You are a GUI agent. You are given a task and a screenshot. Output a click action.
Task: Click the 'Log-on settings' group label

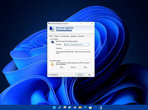click(54, 39)
